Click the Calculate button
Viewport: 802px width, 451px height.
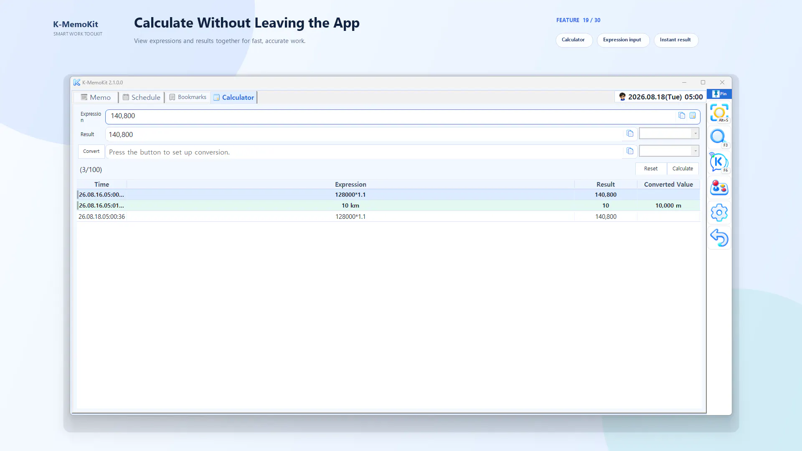683,169
